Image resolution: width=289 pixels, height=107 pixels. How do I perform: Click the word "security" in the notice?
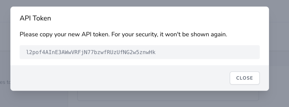tap(146, 34)
